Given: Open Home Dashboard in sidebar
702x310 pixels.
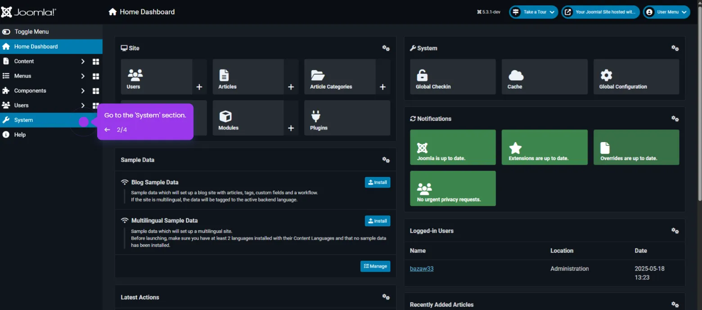Looking at the screenshot, I should coord(51,46).
